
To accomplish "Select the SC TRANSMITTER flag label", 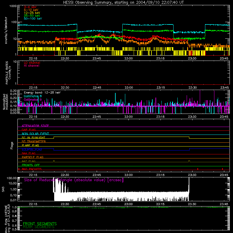I will point(34,142).
